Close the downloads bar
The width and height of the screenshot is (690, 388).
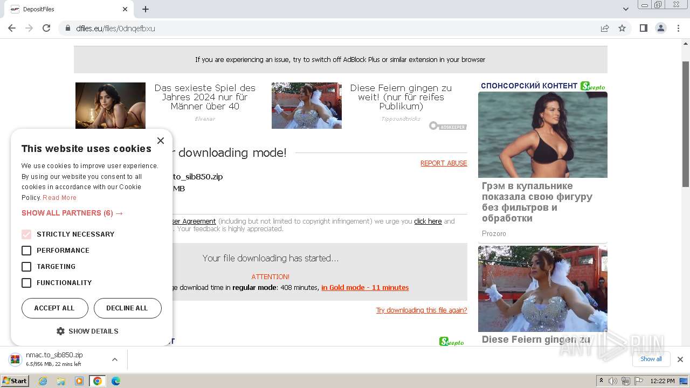[680, 359]
